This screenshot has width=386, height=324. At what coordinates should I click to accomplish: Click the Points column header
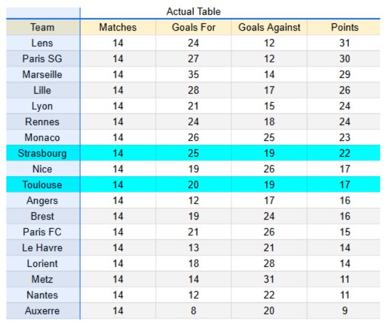click(x=345, y=28)
